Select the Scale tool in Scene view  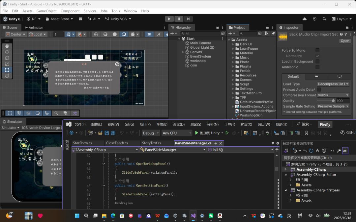pyautogui.click(x=7, y=64)
